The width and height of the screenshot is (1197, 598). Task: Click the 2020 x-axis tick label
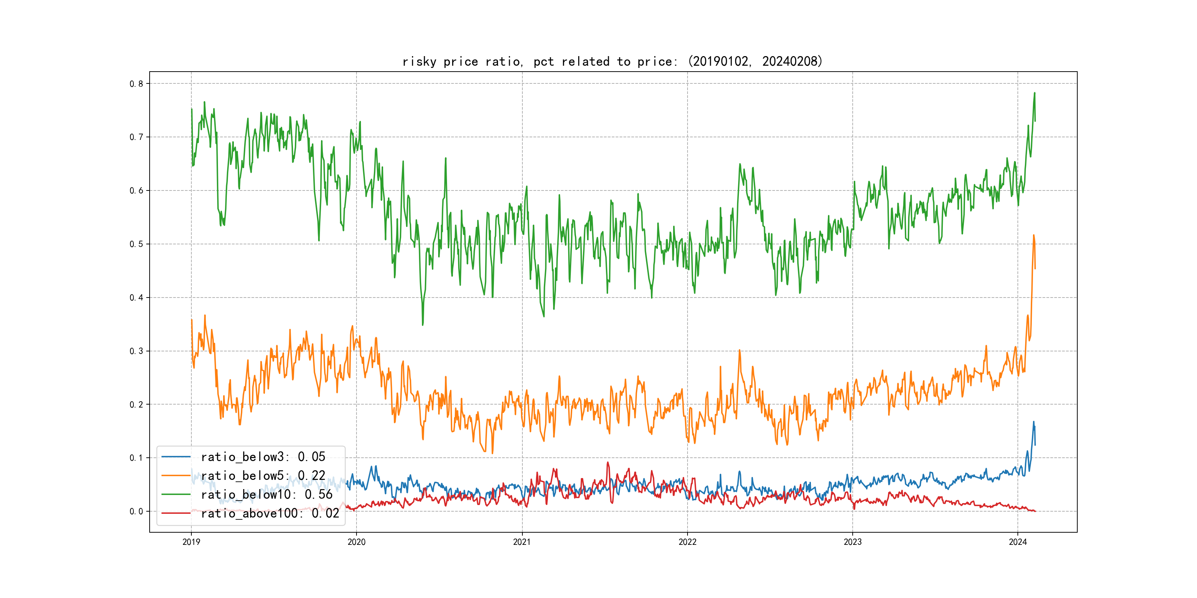(x=357, y=542)
